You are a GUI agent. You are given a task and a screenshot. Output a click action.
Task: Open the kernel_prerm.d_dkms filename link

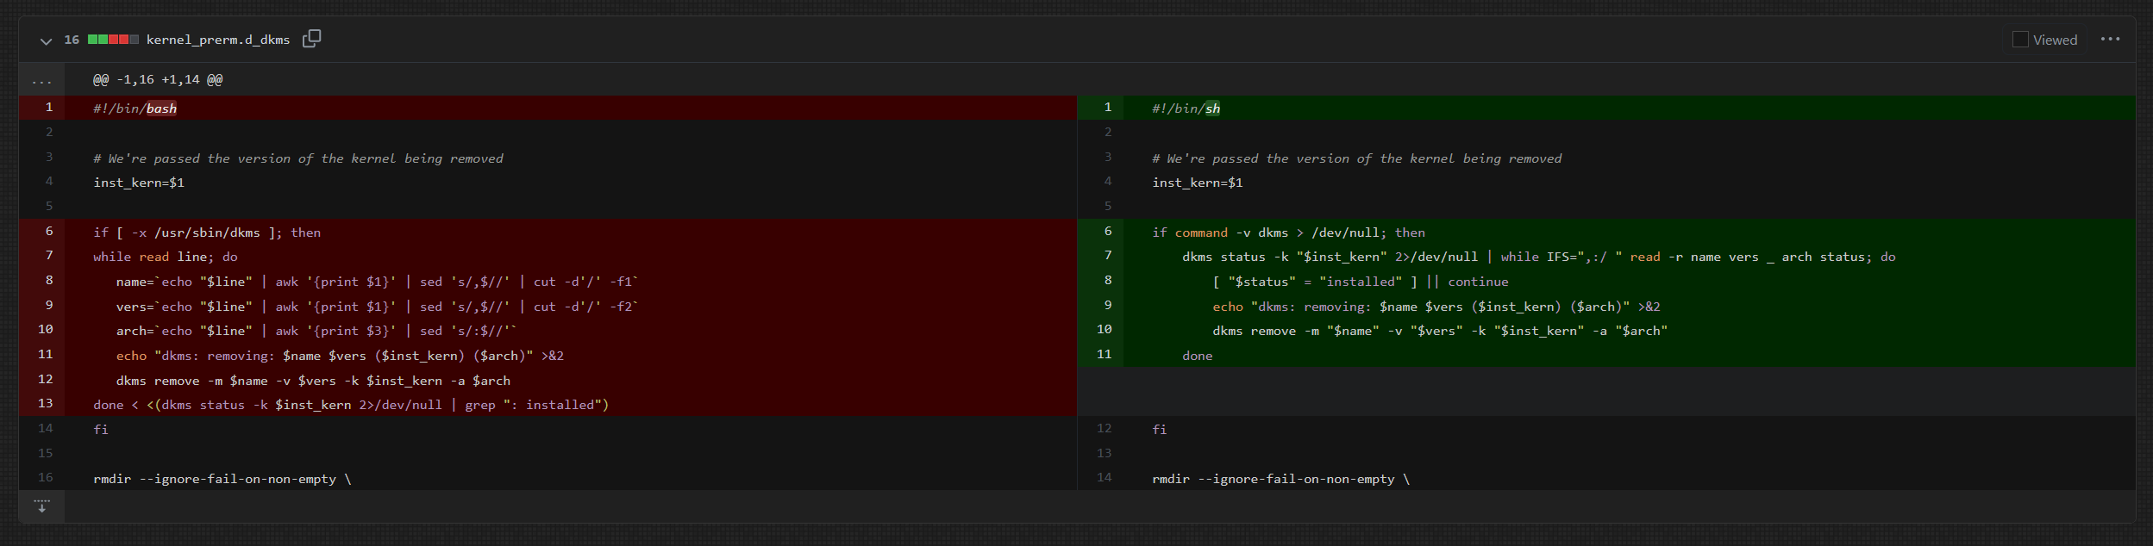click(x=217, y=40)
